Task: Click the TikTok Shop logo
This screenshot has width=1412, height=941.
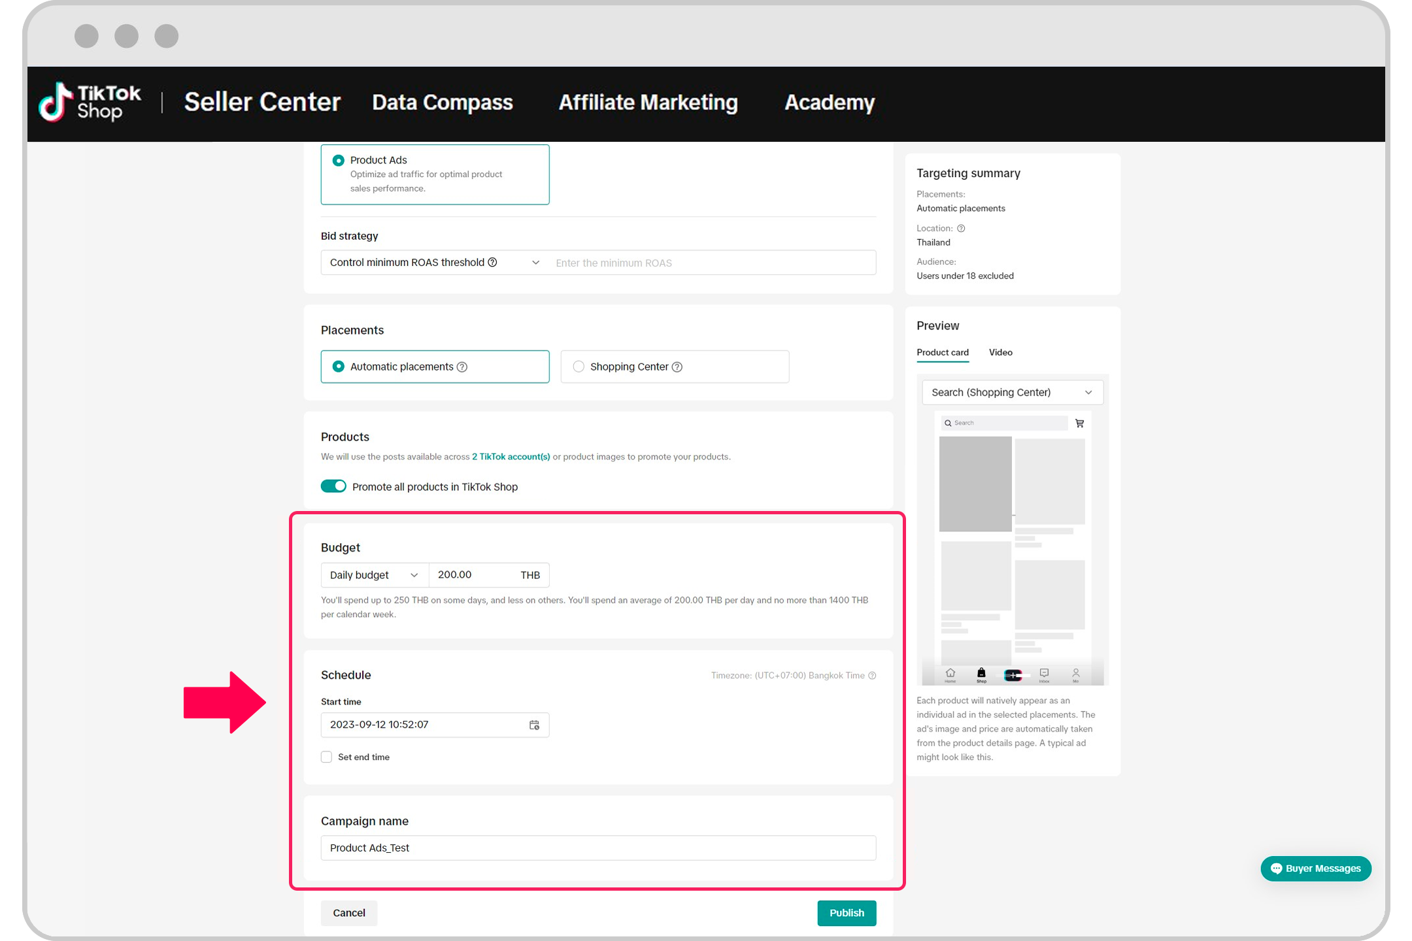Action: (90, 103)
